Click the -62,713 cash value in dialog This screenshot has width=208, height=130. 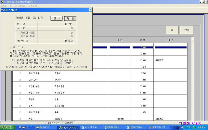[x=68, y=24]
